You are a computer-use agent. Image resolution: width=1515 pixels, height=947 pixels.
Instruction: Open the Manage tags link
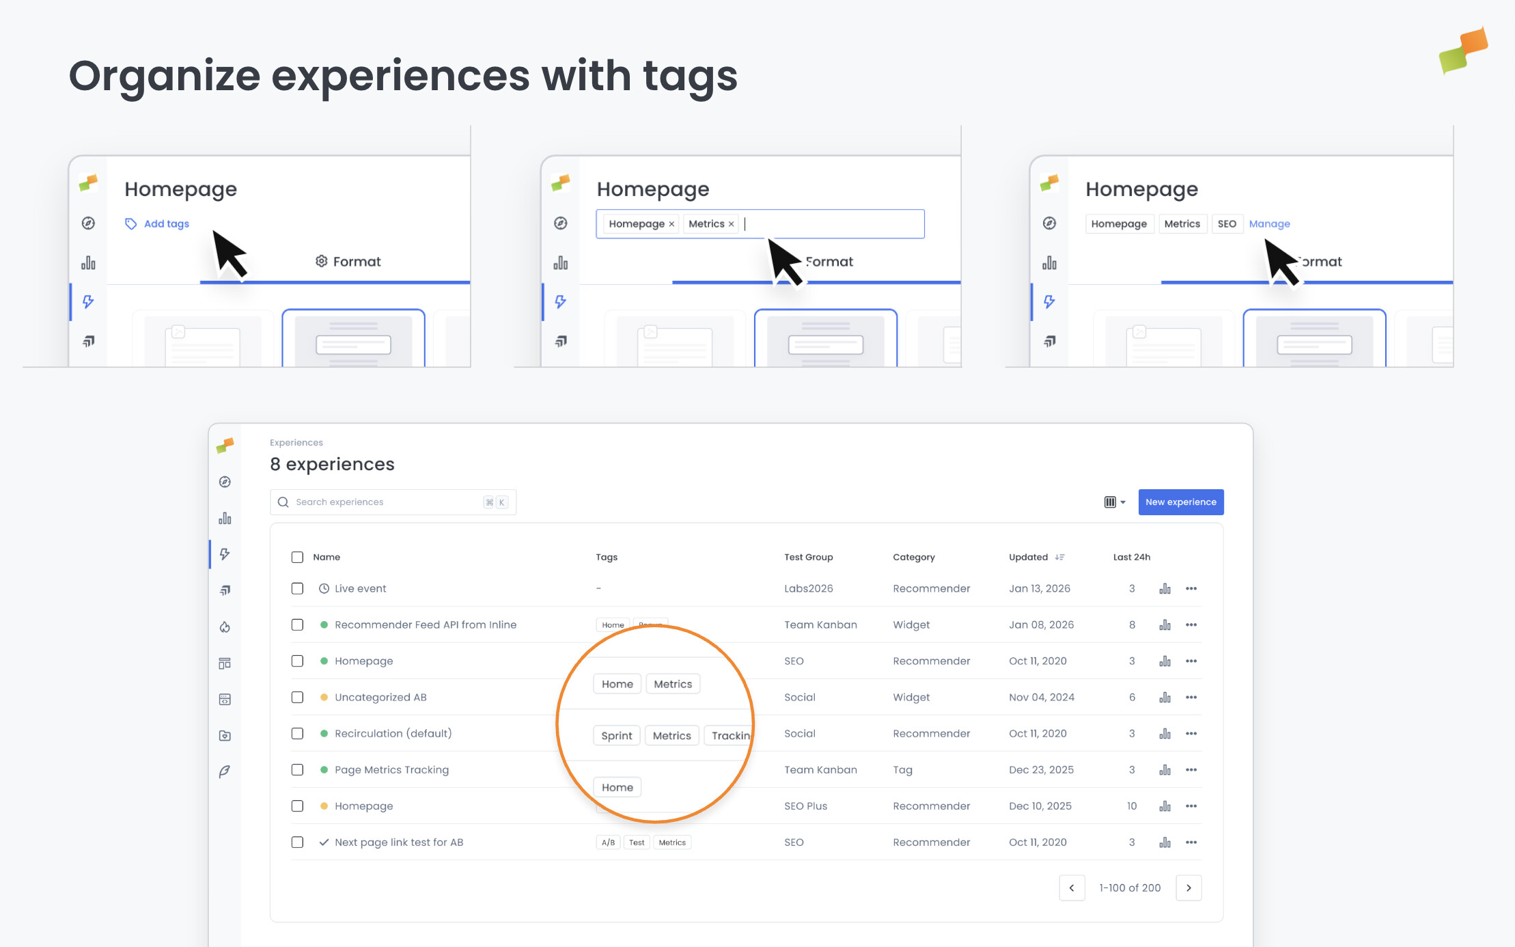[x=1269, y=223]
